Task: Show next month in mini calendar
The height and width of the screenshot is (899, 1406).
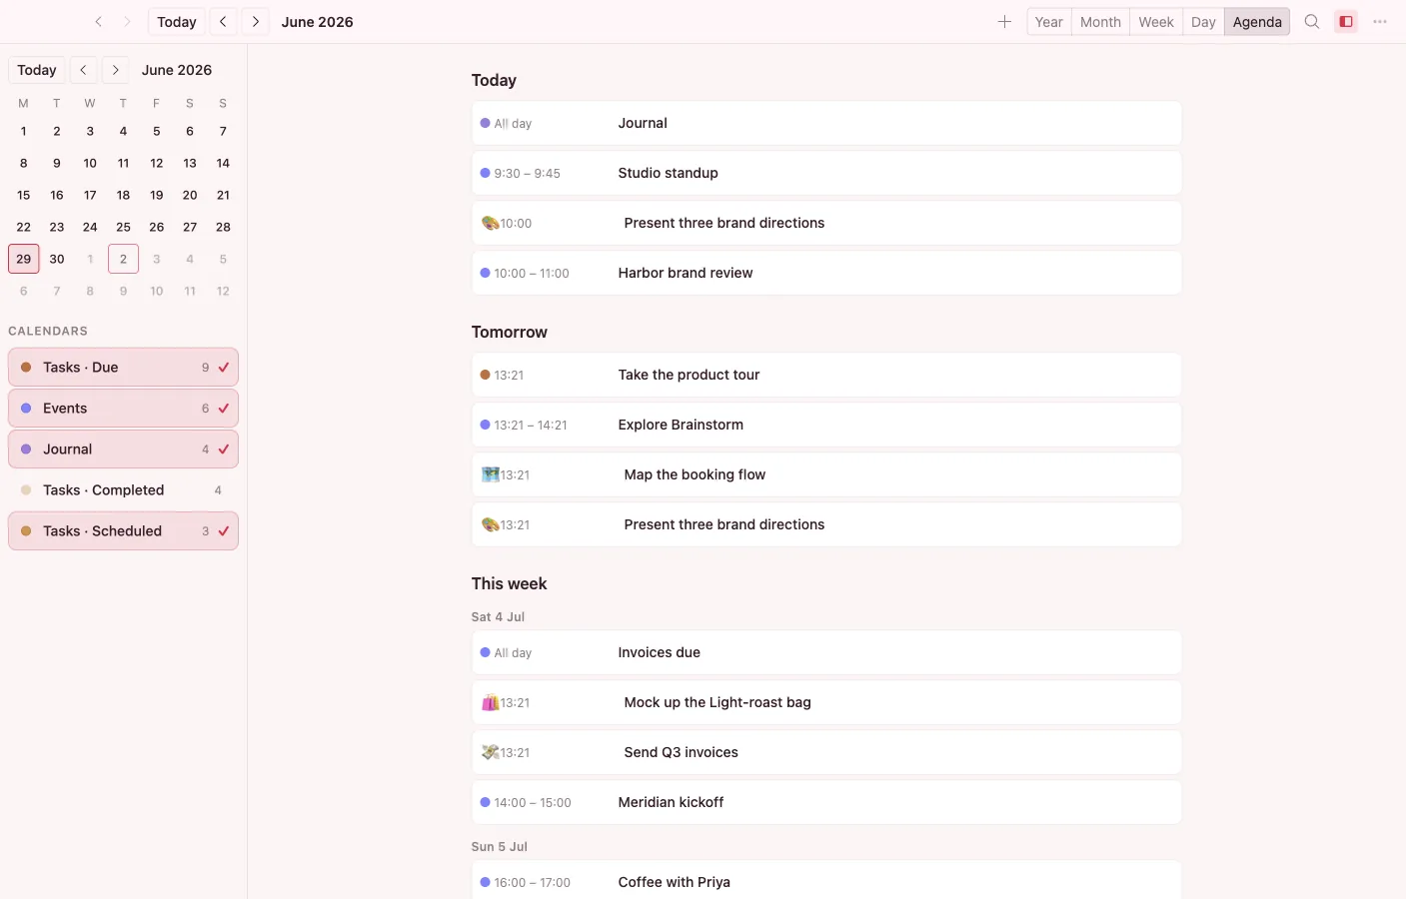Action: pos(116,70)
